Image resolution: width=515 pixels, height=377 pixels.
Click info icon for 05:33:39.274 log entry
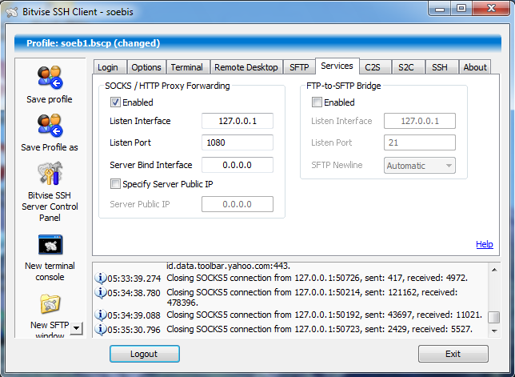[100, 278]
